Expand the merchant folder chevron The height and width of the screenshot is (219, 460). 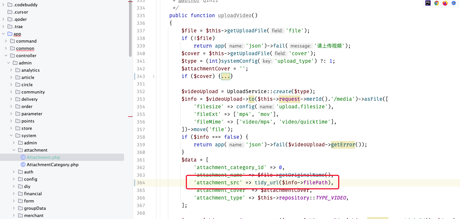pyautogui.click(x=14, y=215)
